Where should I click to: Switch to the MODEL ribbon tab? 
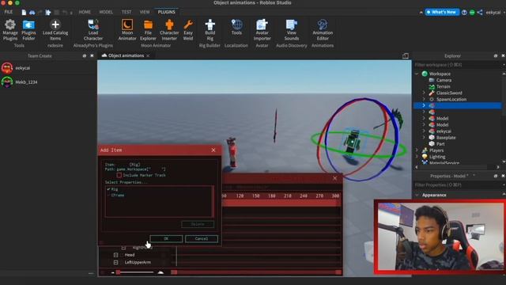[x=106, y=12]
